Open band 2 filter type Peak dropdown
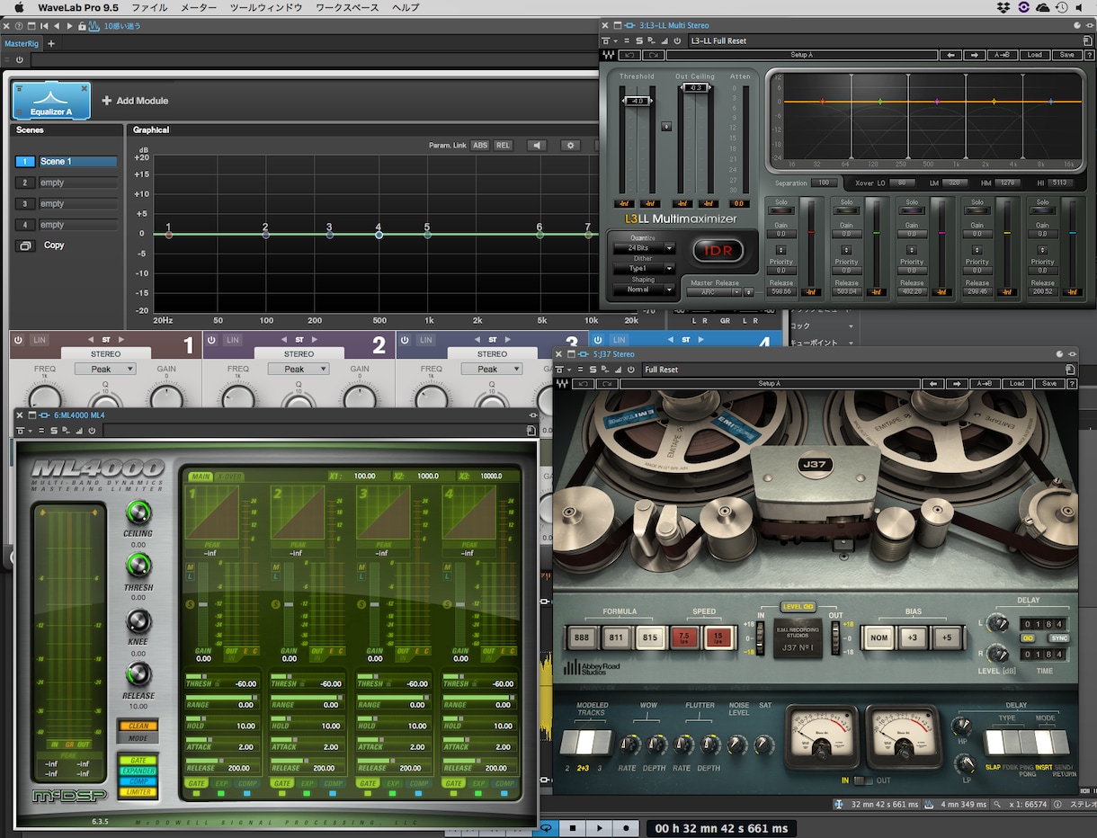 click(x=299, y=369)
